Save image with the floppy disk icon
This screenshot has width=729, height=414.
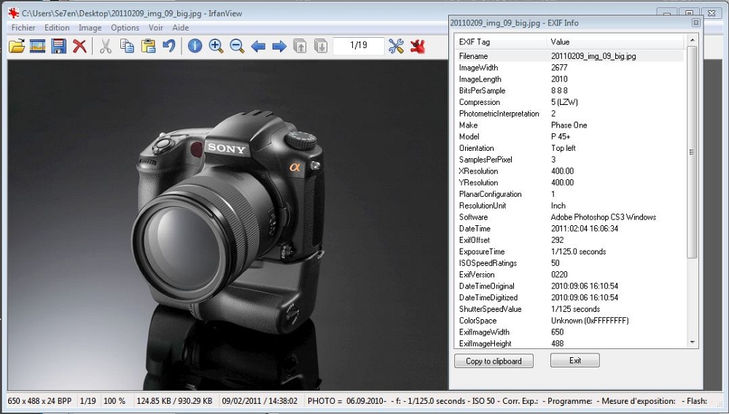pyautogui.click(x=58, y=46)
